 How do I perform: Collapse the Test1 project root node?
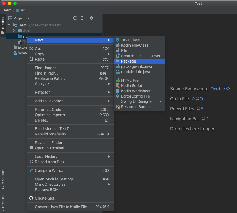9,25
